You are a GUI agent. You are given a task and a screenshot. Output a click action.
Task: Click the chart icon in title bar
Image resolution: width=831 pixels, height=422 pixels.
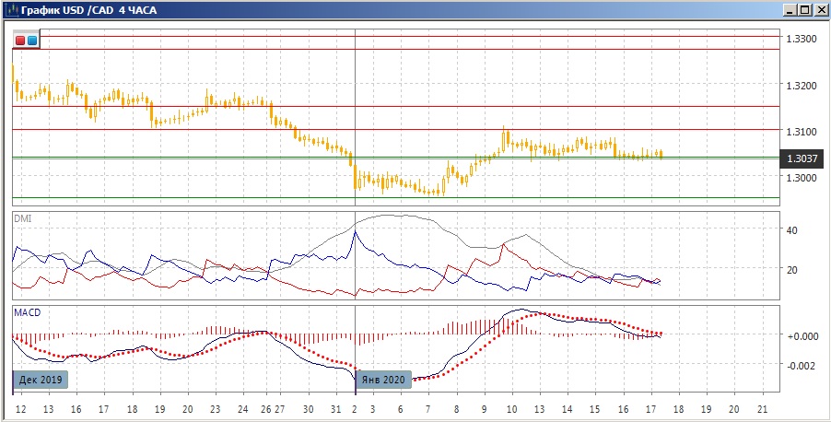pyautogui.click(x=12, y=10)
